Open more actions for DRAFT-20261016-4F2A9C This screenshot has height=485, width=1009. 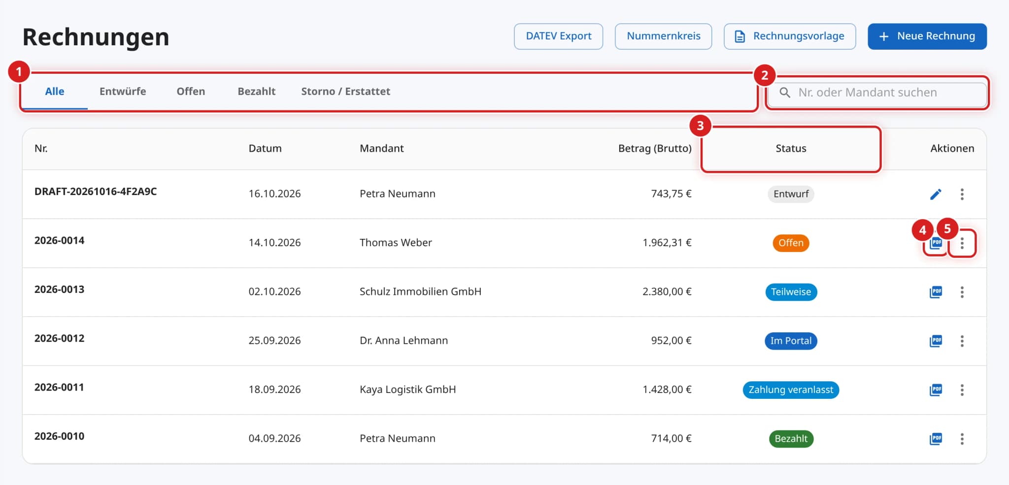(x=962, y=194)
